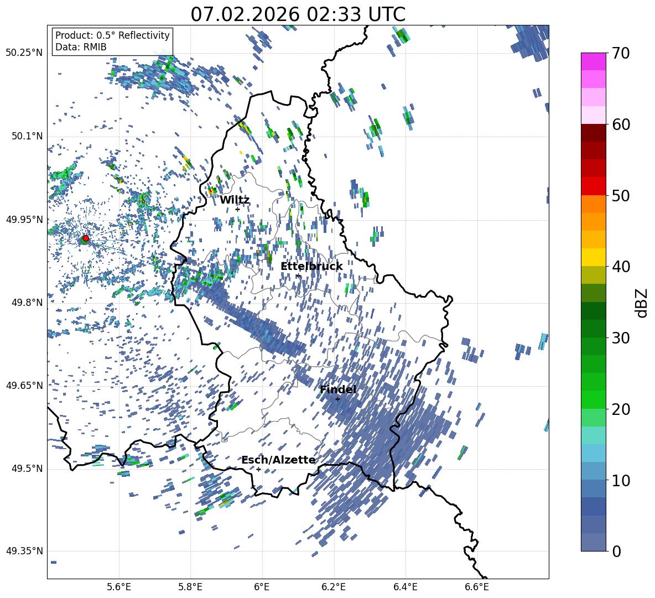Screen dimensions: 655x598
Task: Click the Product: 0.5° Reflectivity text
Action: 112,35
